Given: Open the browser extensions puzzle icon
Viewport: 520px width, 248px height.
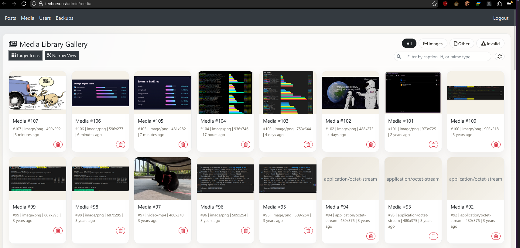Looking at the screenshot, I should point(499,4).
